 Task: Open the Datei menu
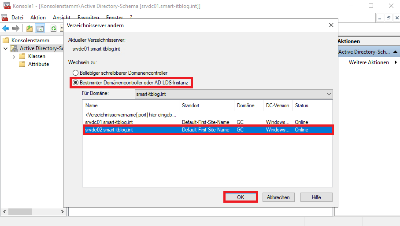[x=17, y=17]
